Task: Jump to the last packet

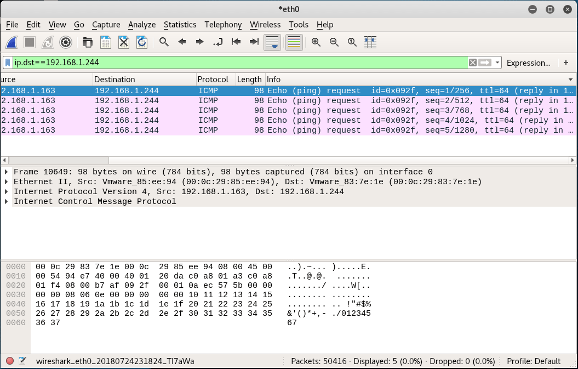Action: pos(254,42)
